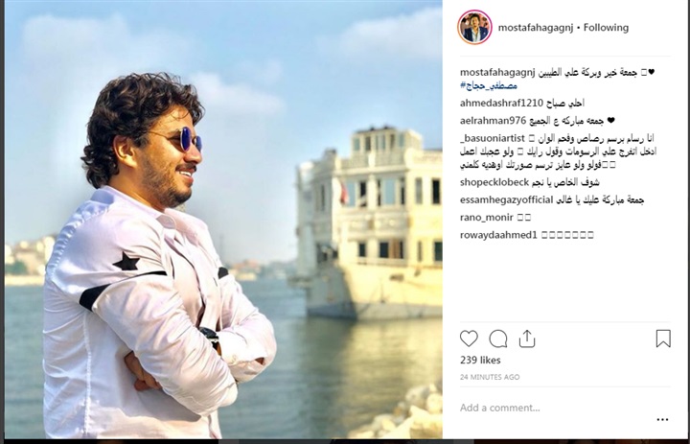Go to essamhegazyofficial's profile

click(506, 199)
